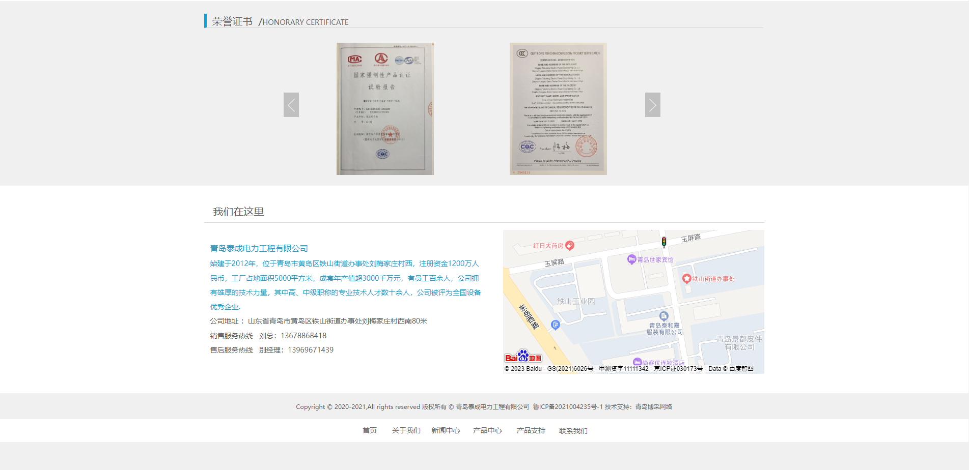Click sales hotline number 13678868418
Viewport: 969px width, 470px height.
click(x=303, y=336)
